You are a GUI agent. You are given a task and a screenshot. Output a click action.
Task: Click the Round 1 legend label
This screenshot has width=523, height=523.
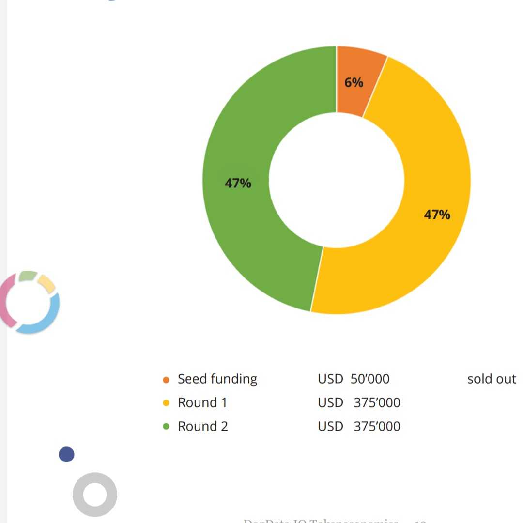click(x=202, y=402)
